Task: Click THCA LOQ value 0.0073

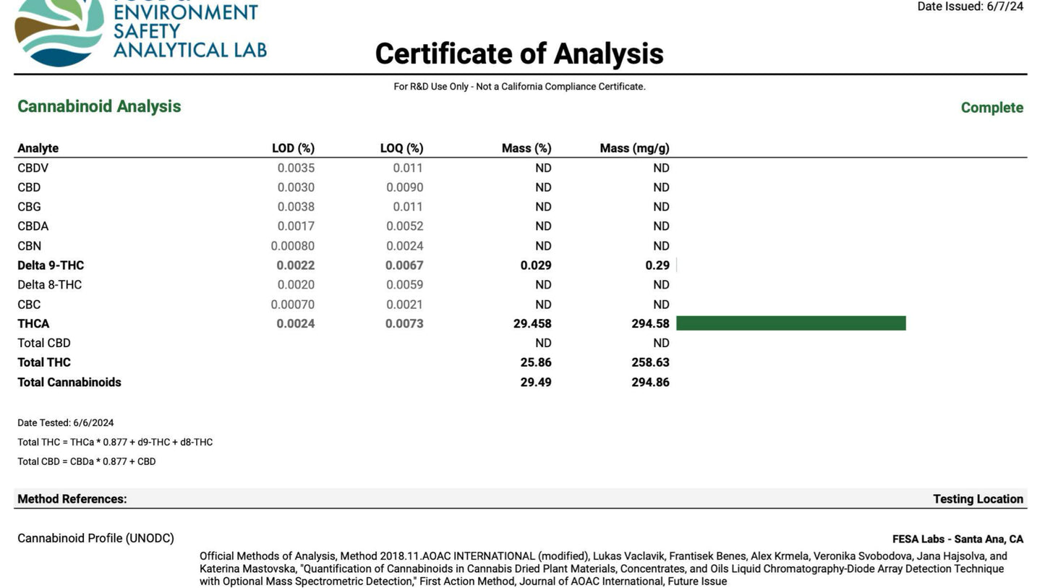Action: tap(404, 324)
